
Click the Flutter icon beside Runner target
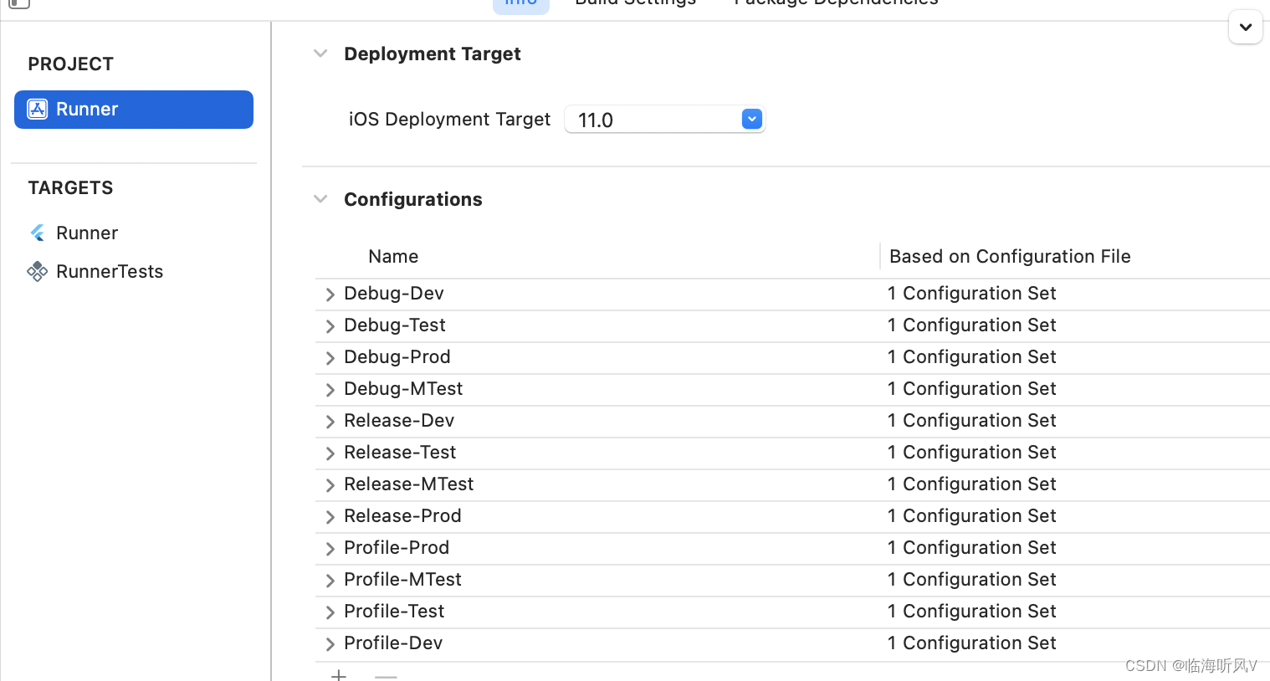[38, 233]
